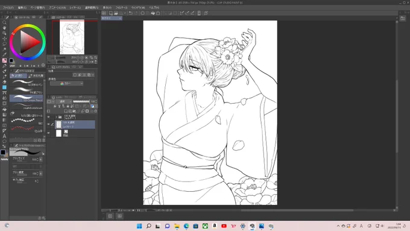Click the Fill icon in command bar
Screen dimensions: 410x231
153,13
